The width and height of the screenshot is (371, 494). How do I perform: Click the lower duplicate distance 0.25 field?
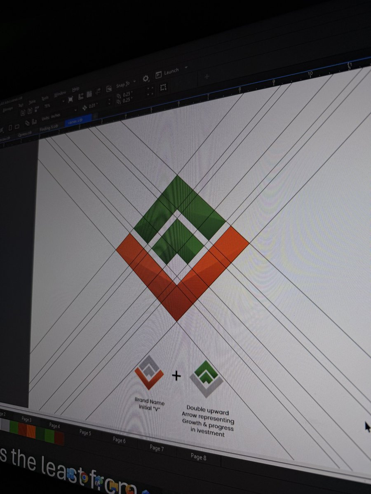127,100
